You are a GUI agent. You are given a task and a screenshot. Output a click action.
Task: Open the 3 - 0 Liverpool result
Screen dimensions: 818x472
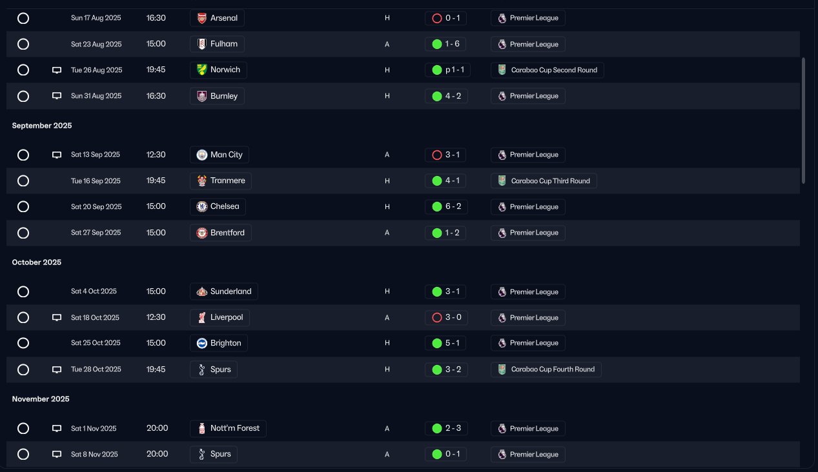446,317
